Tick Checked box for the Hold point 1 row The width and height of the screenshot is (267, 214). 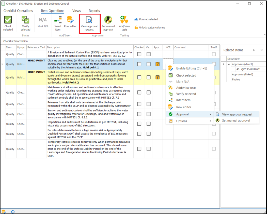tap(139, 64)
